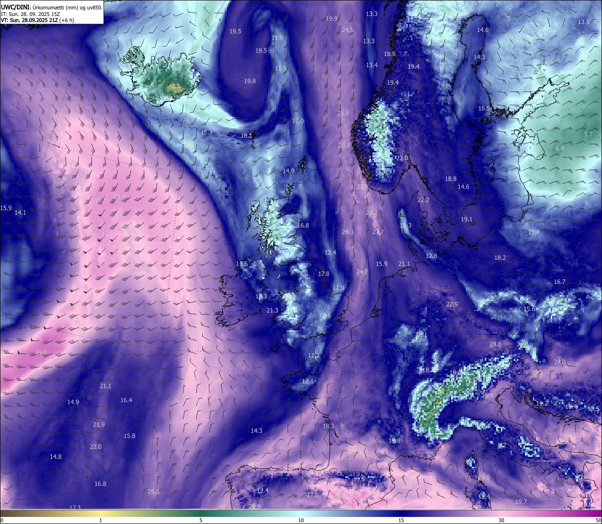Click the 5 tick label on the color scale
The height and width of the screenshot is (524, 602).
pos(201,520)
